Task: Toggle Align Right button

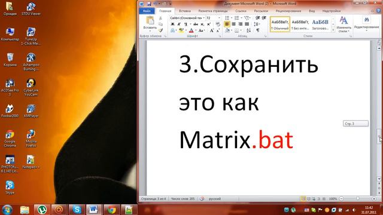Action: (241, 24)
